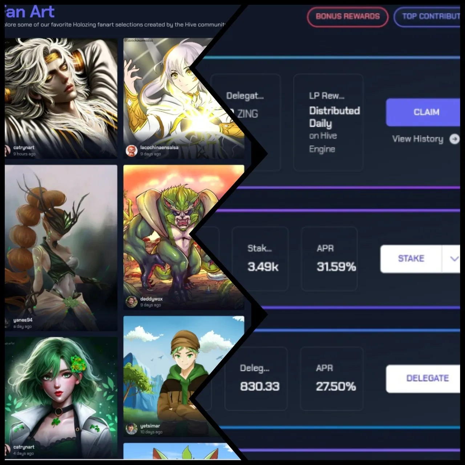465x465 pixels.
Task: Click the yanes94 username label
Action: 23,320
